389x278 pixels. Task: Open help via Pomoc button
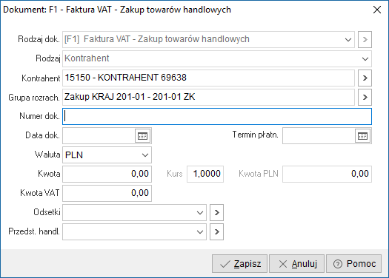tap(353, 264)
